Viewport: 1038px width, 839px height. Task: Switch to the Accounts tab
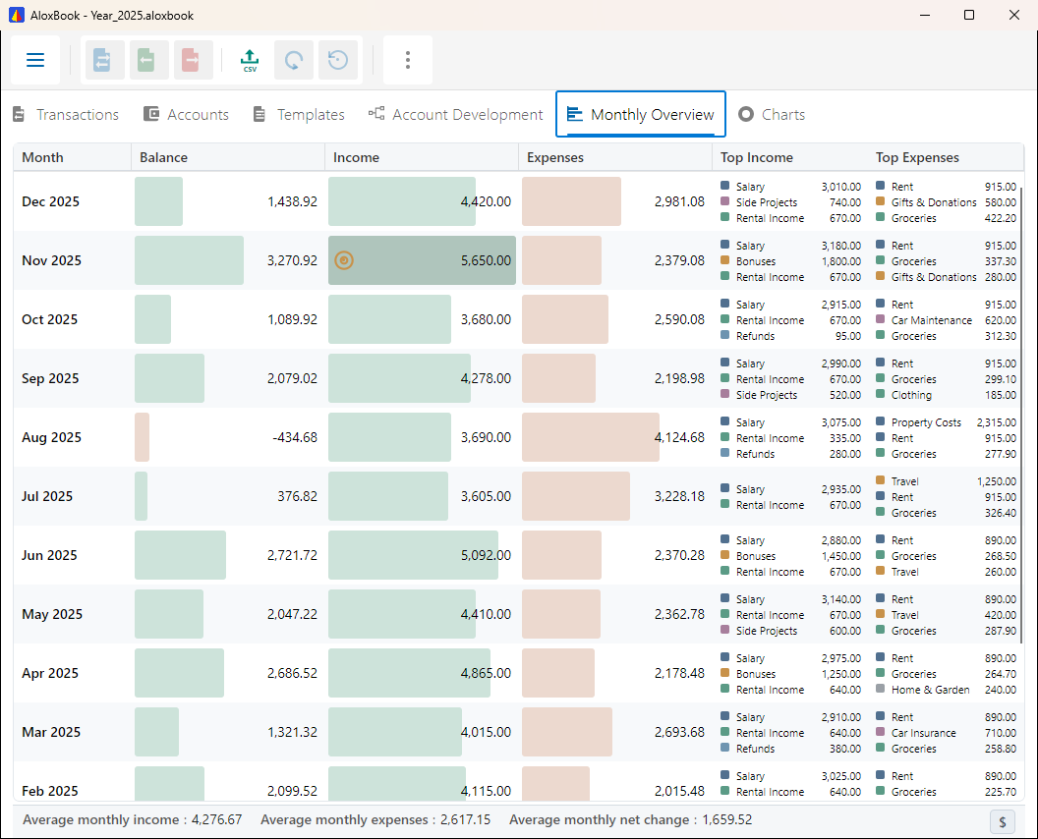click(187, 115)
